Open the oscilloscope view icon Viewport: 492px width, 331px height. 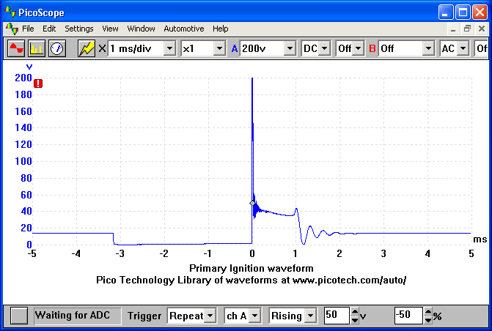click(x=16, y=48)
